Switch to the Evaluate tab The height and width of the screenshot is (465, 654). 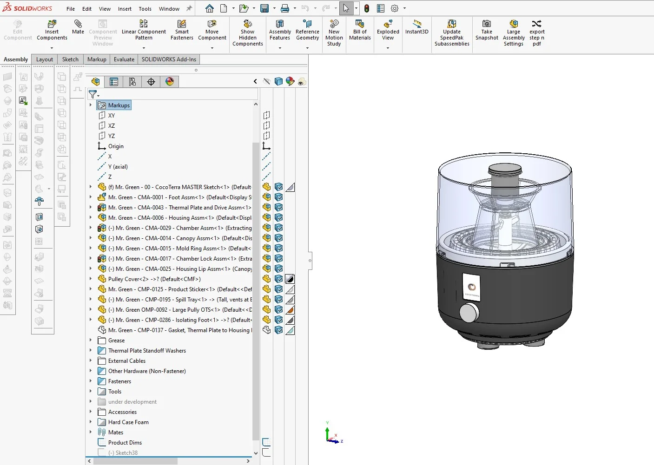[124, 59]
